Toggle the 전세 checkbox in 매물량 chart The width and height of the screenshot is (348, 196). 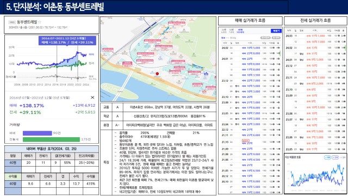click(335, 157)
